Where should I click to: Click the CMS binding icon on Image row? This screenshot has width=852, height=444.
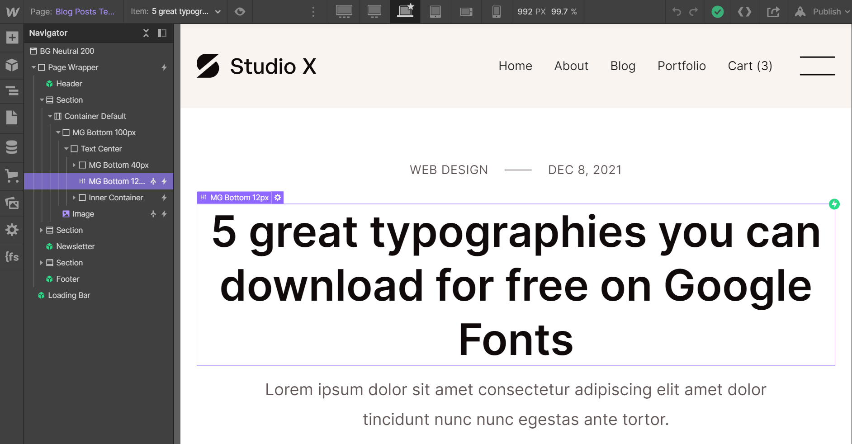coord(153,214)
